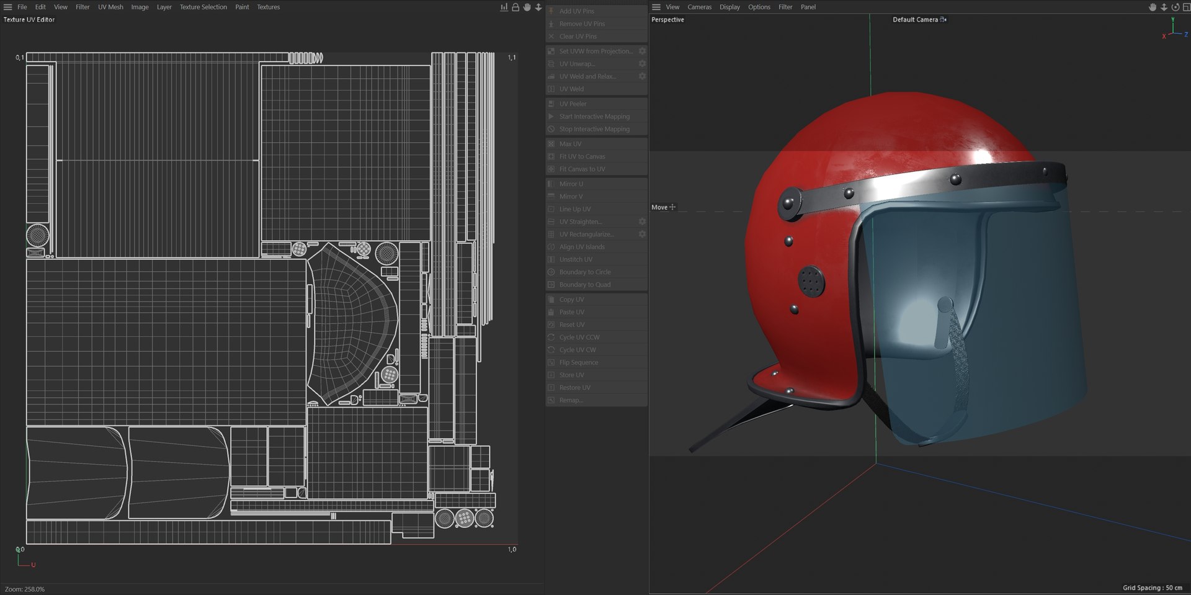Image resolution: width=1191 pixels, height=595 pixels.
Task: Open UV Straighten settings gear
Action: click(642, 221)
